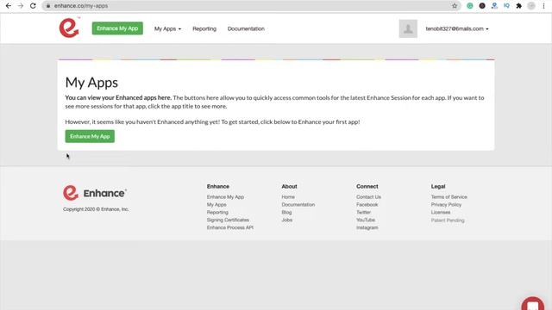Open the Terms of Service link

tap(448, 197)
